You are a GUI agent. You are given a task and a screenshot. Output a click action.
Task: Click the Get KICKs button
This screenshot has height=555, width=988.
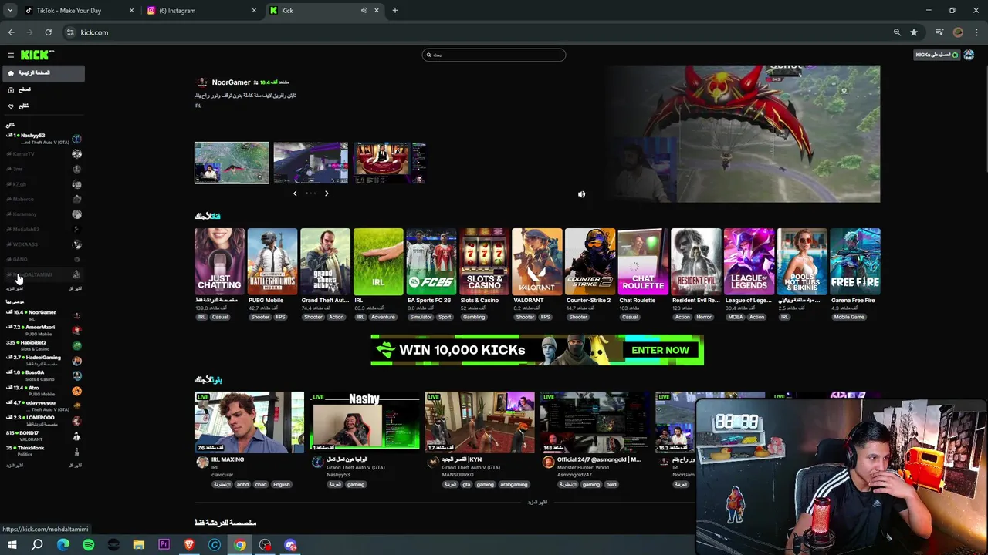coord(936,55)
